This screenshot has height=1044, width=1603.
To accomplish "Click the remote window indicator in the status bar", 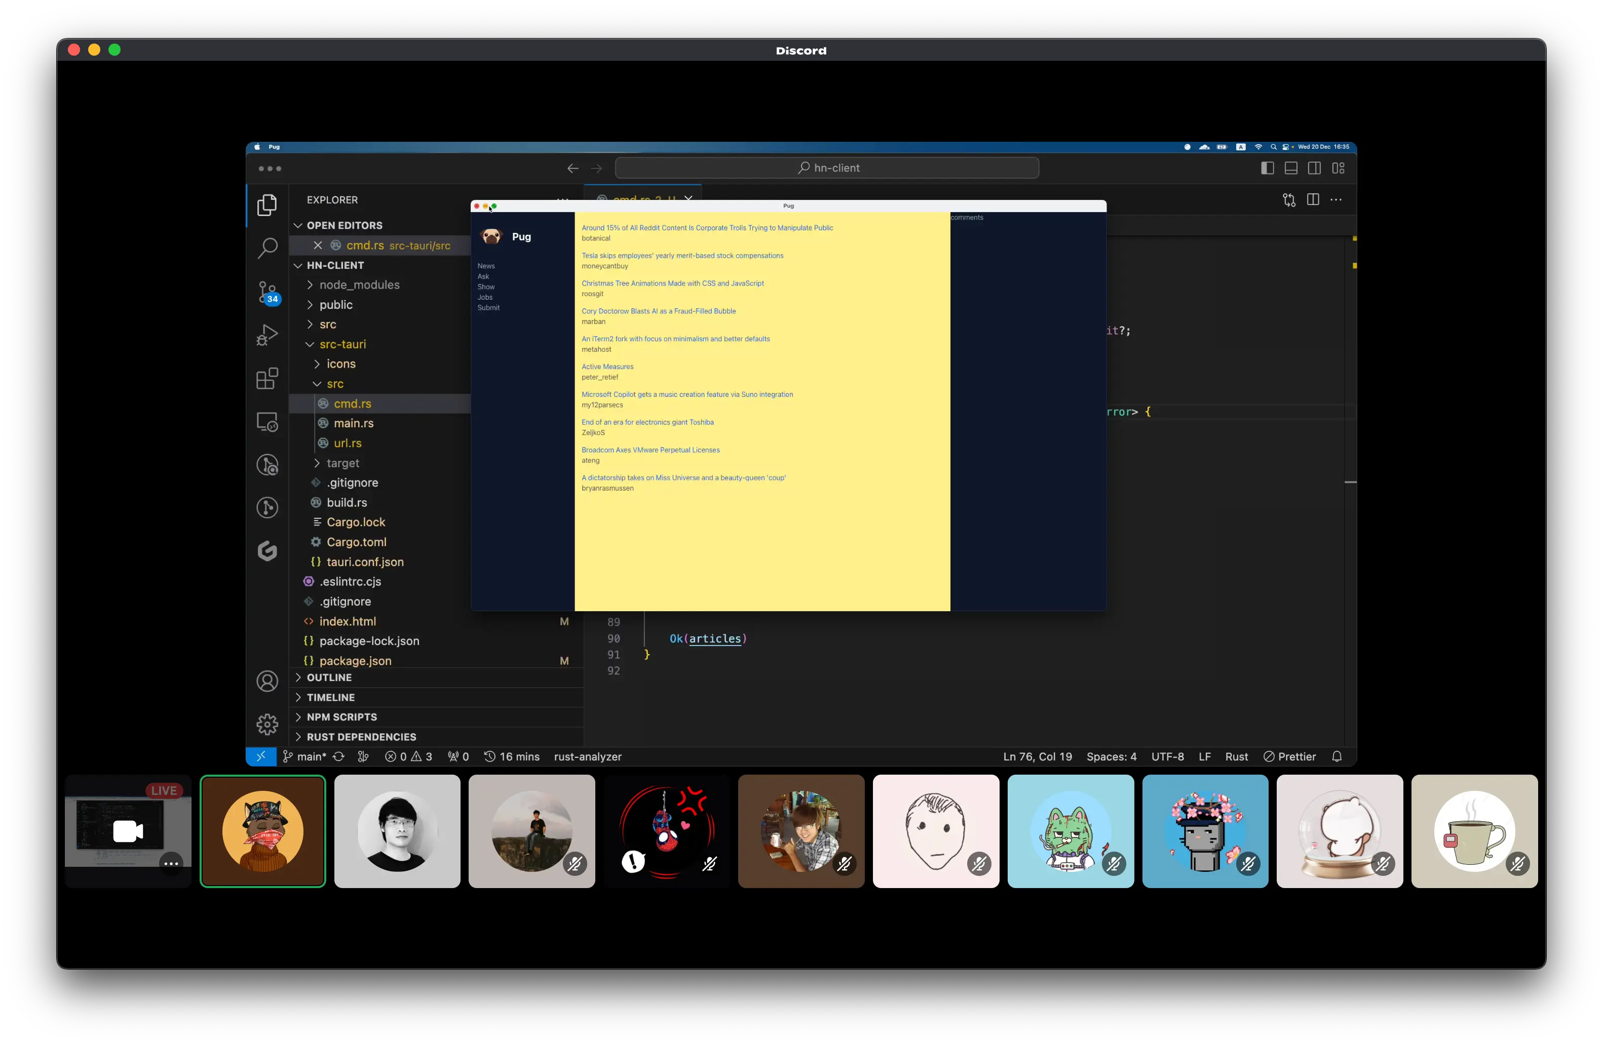I will 261,756.
